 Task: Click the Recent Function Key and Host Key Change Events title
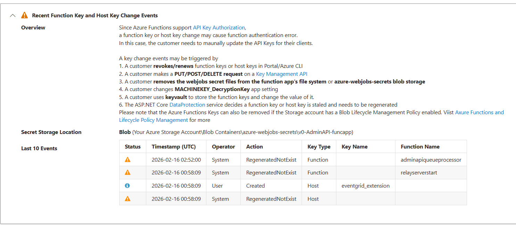95,16
